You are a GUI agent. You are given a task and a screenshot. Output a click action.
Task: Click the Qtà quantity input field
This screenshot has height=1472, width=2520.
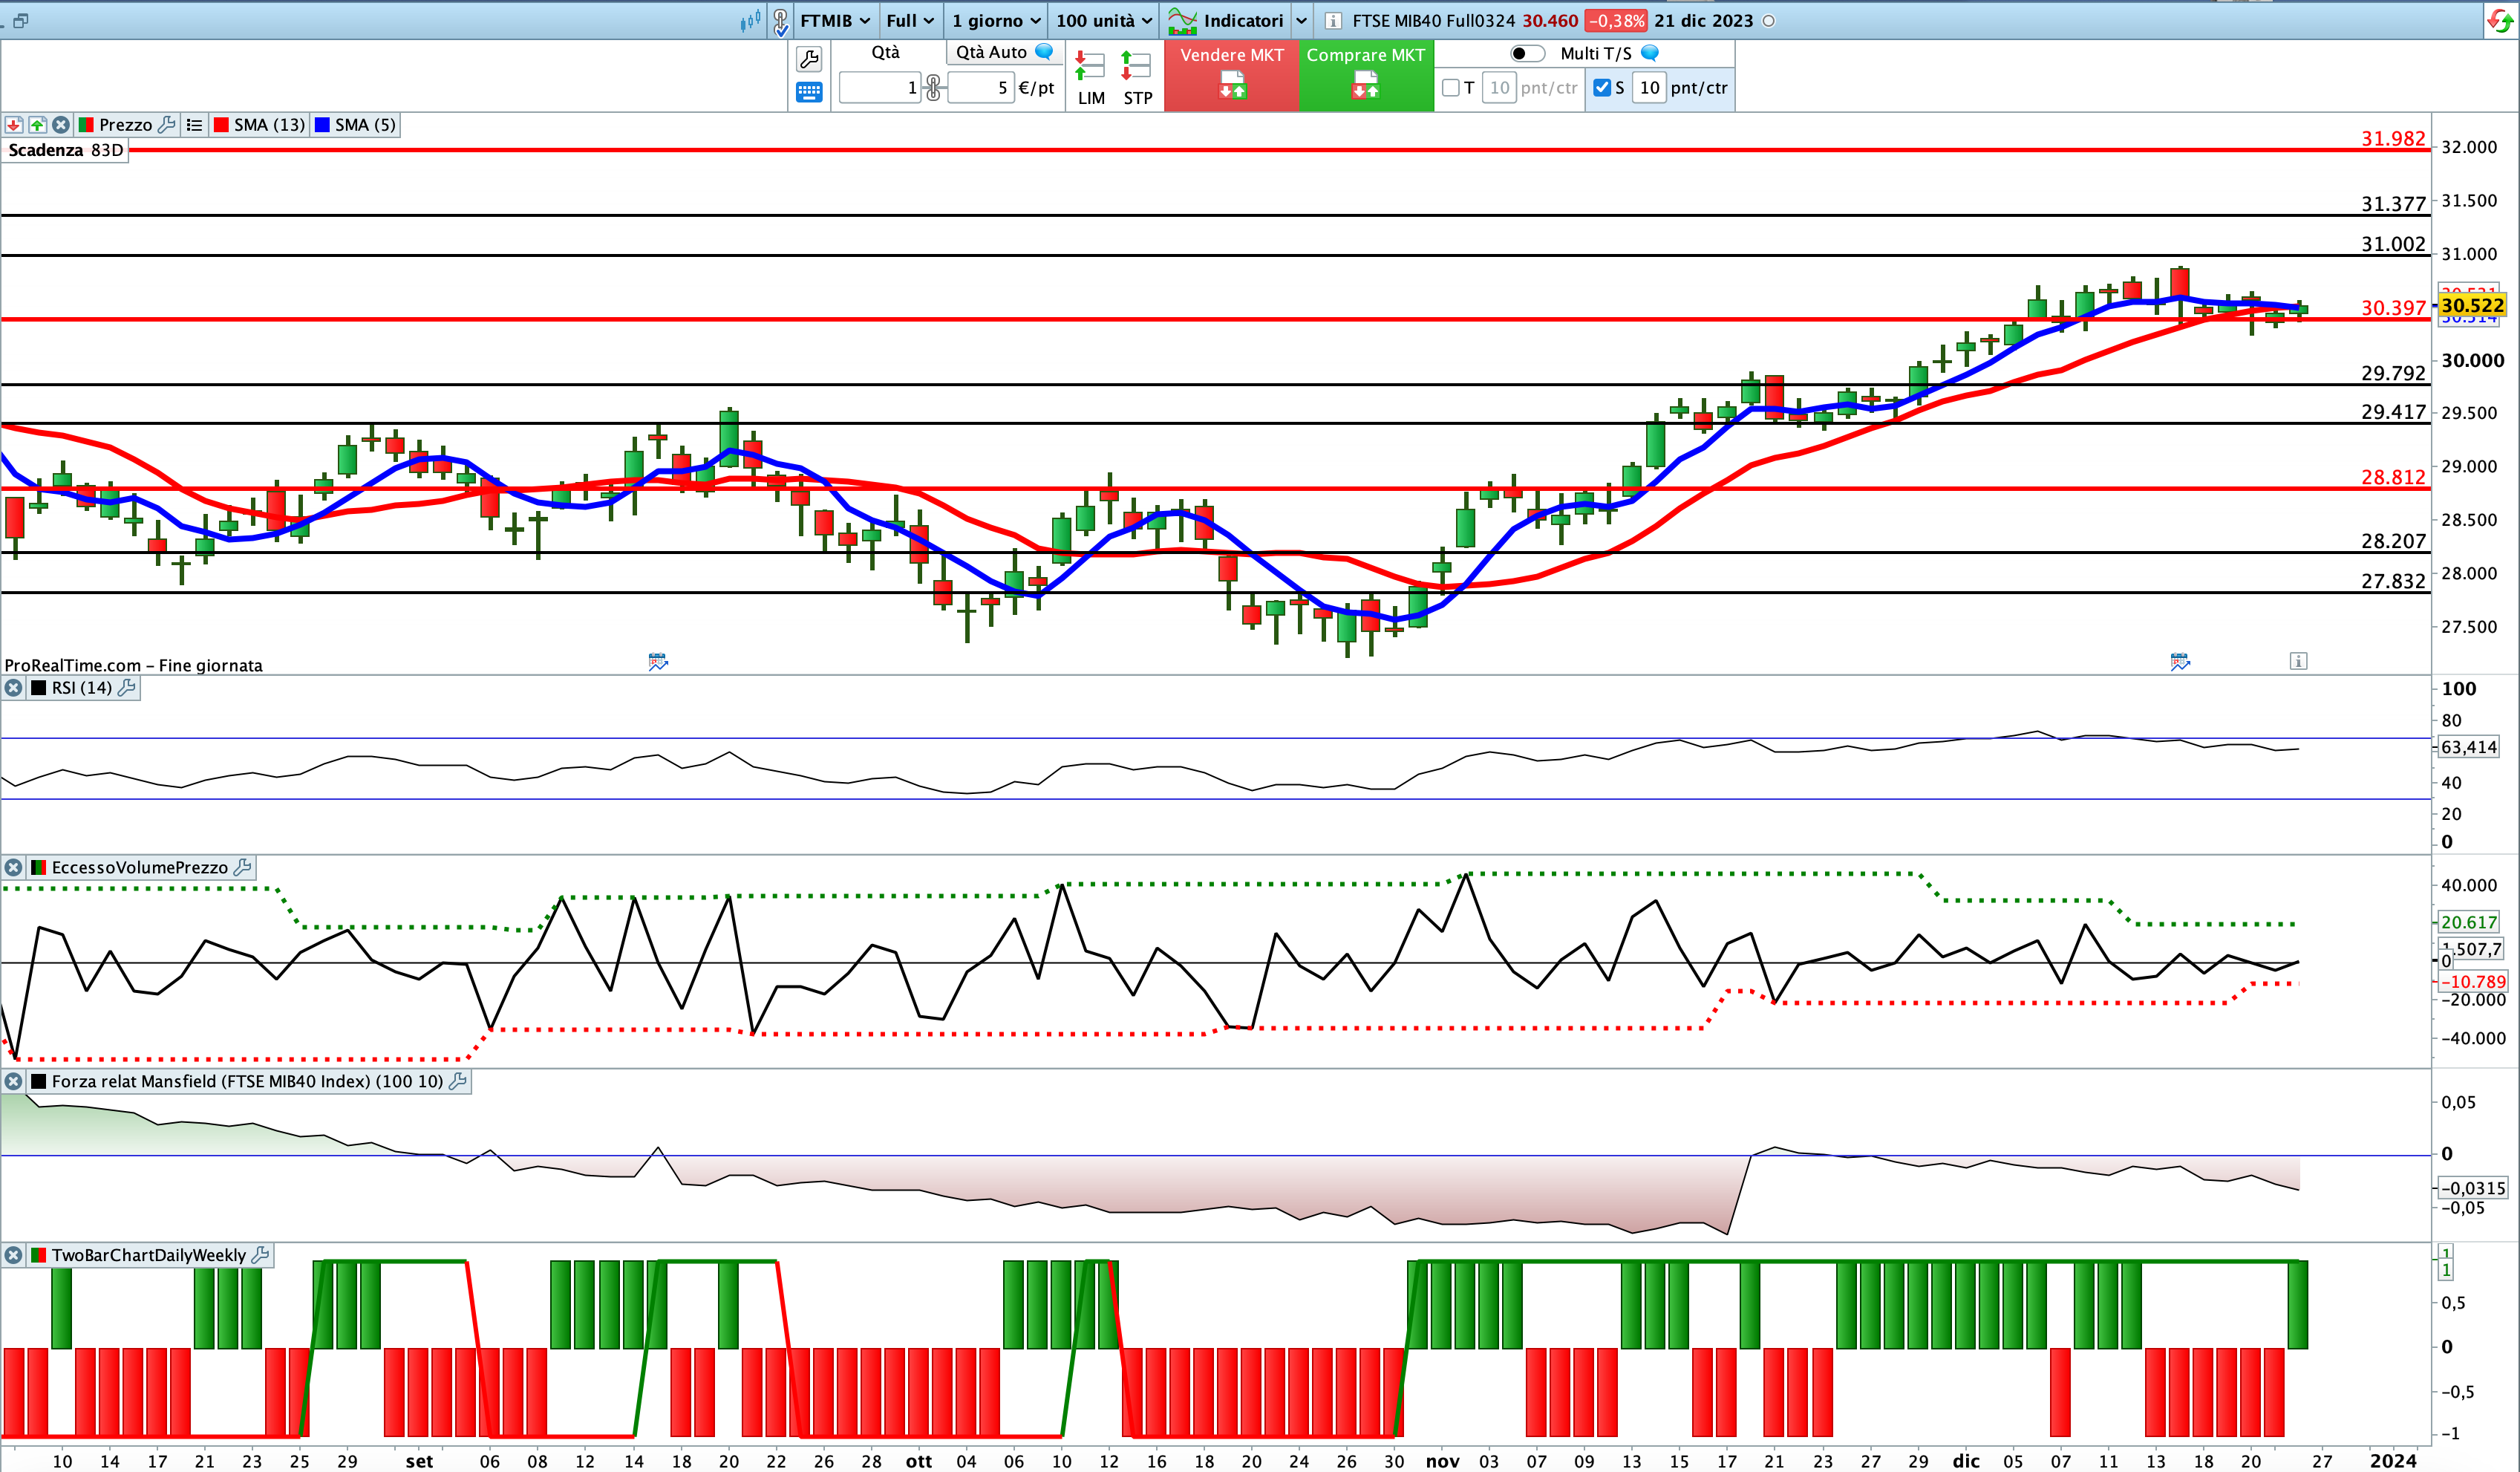(x=880, y=88)
